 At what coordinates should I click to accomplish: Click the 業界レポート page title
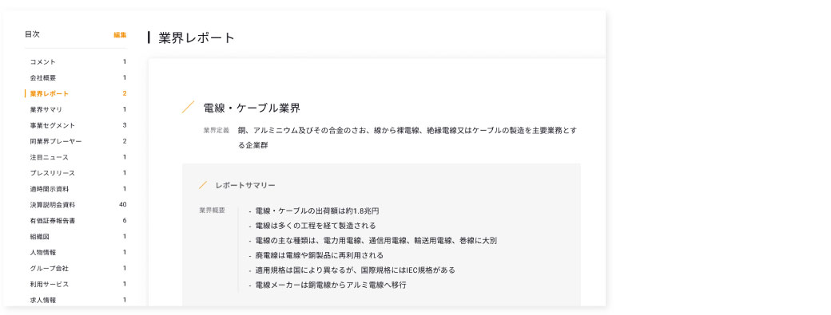coord(197,38)
